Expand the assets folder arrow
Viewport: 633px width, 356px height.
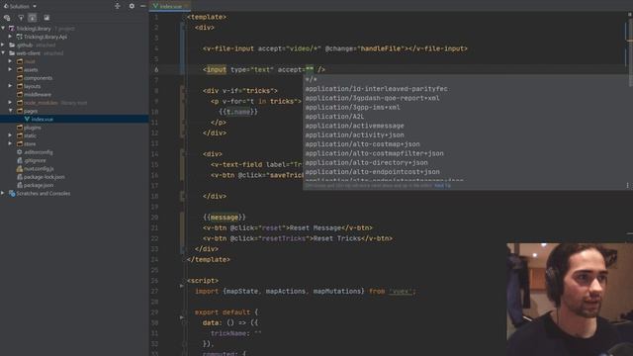pos(11,69)
